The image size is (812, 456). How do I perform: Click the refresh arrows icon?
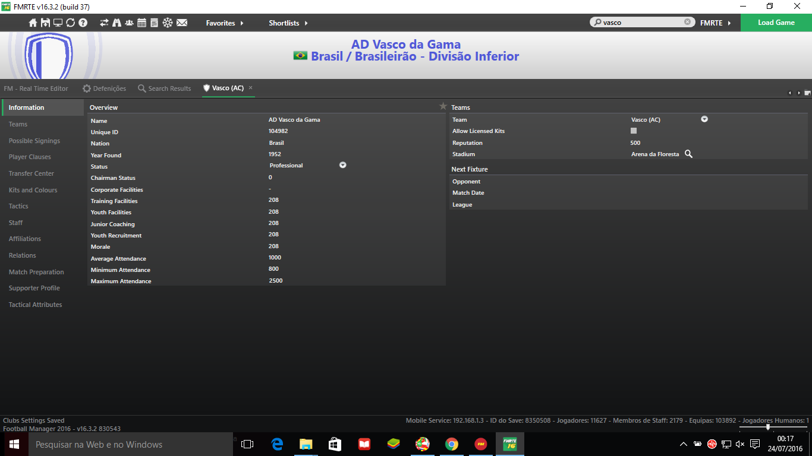click(x=70, y=23)
